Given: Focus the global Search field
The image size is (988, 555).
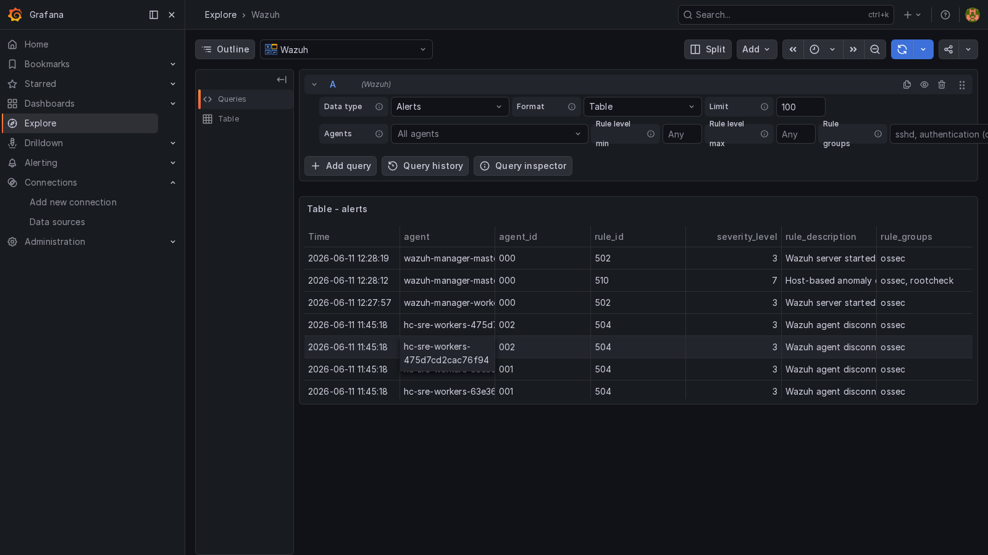Looking at the screenshot, I should 785,15.
